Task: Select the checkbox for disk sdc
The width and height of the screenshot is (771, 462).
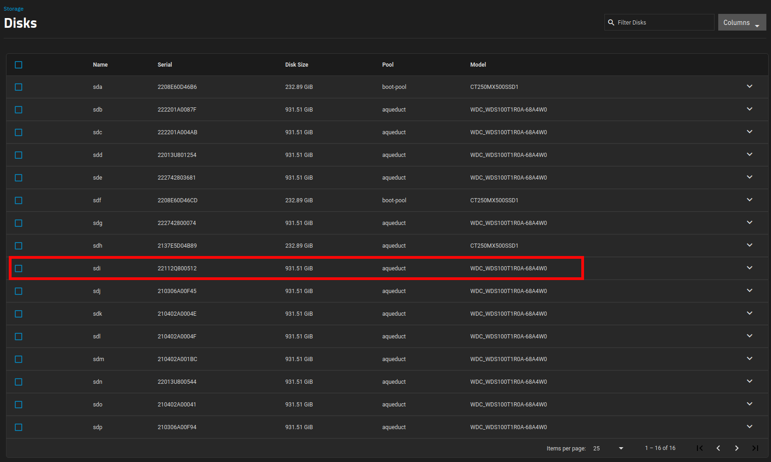Action: 19,132
